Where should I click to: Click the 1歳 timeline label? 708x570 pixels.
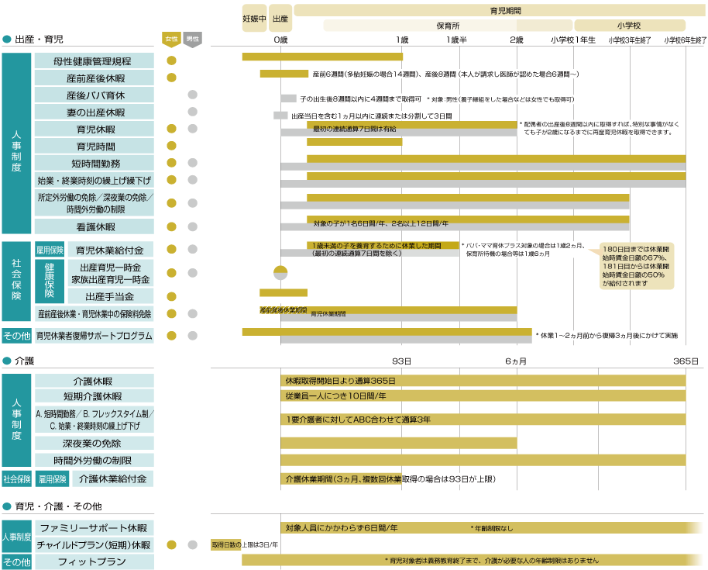coord(402,40)
